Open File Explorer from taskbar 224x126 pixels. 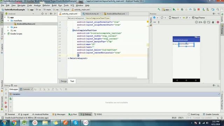[45, 123]
